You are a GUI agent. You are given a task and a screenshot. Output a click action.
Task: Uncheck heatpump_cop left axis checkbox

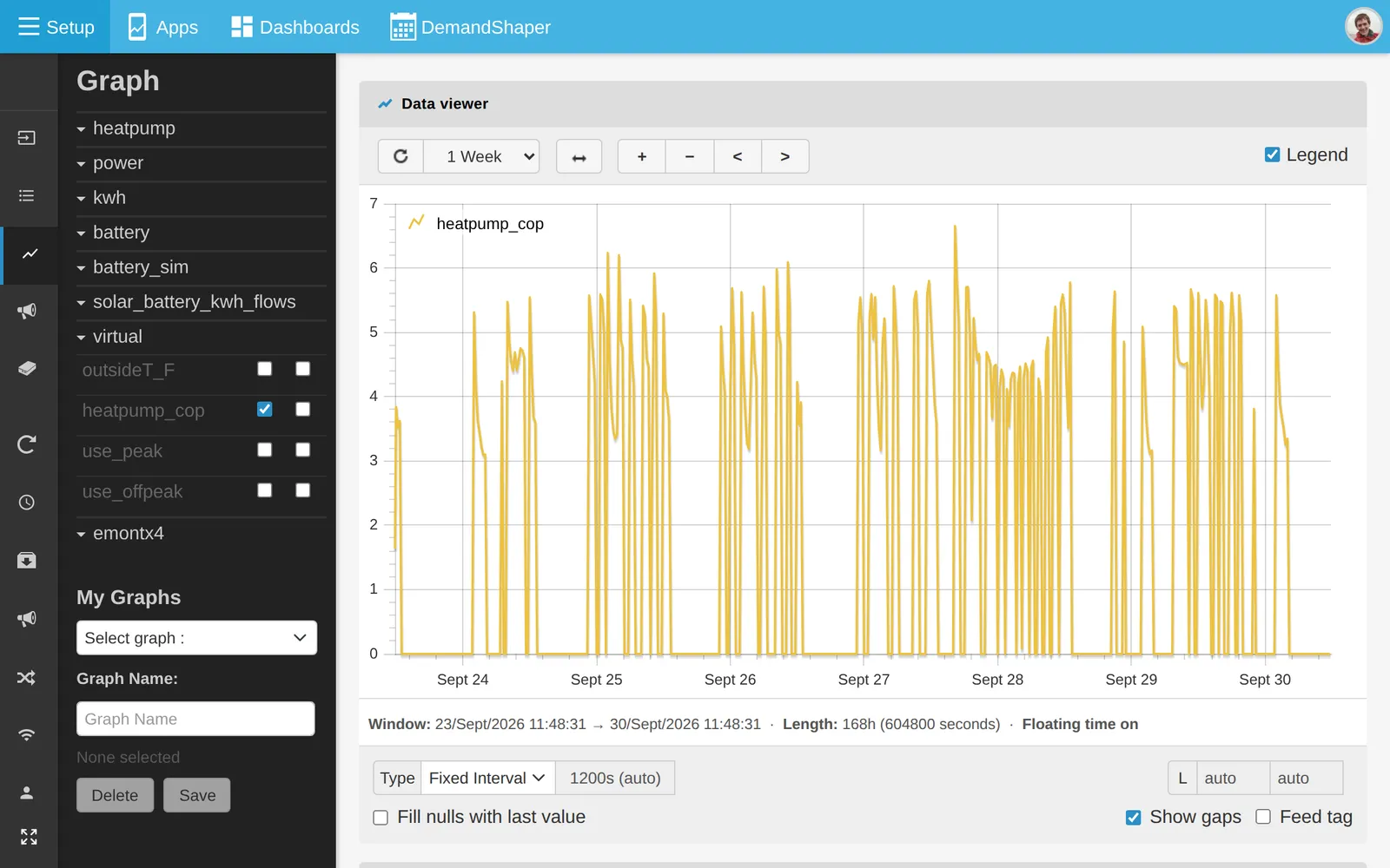point(265,409)
